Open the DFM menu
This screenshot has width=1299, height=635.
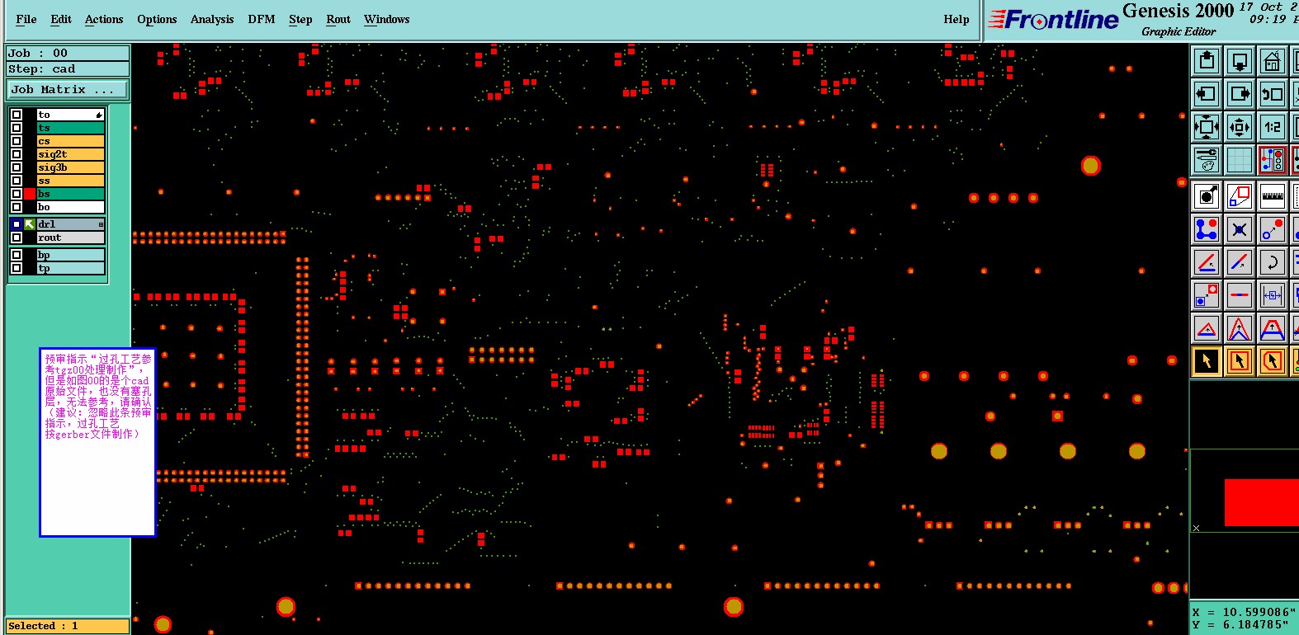coord(262,19)
